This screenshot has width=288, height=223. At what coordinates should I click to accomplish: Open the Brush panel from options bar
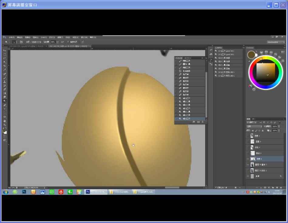[21, 42]
